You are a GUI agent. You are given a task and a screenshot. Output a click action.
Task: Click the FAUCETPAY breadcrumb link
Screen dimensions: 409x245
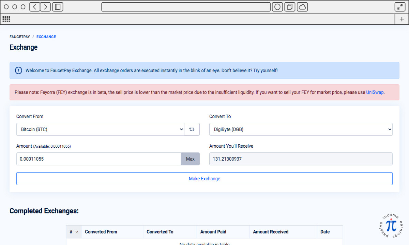pyautogui.click(x=20, y=37)
